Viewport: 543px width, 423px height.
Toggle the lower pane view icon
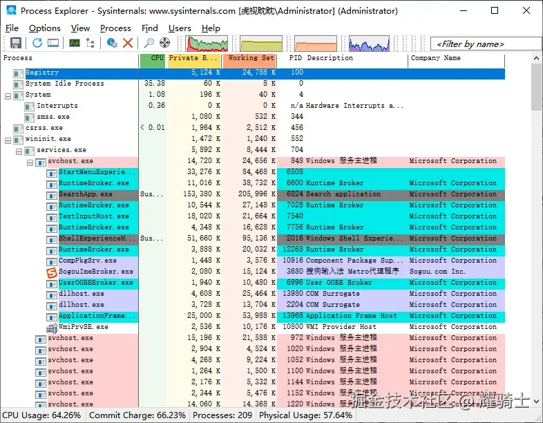coord(53,43)
